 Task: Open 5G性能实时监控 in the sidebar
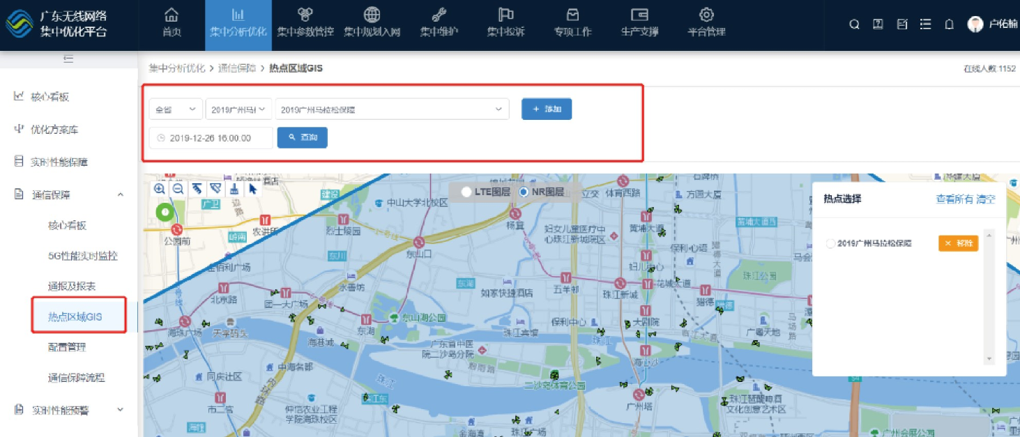pyautogui.click(x=82, y=256)
